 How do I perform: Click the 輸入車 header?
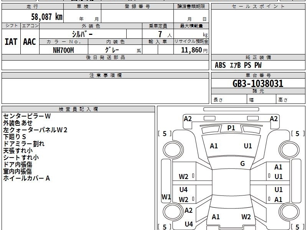(x=158, y=42)
